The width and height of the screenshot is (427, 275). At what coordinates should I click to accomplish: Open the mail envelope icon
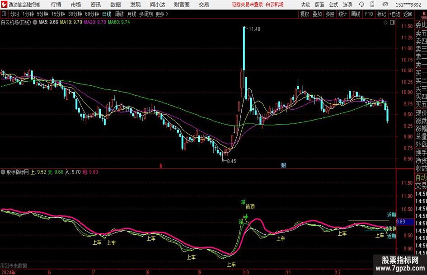click(x=385, y=5)
